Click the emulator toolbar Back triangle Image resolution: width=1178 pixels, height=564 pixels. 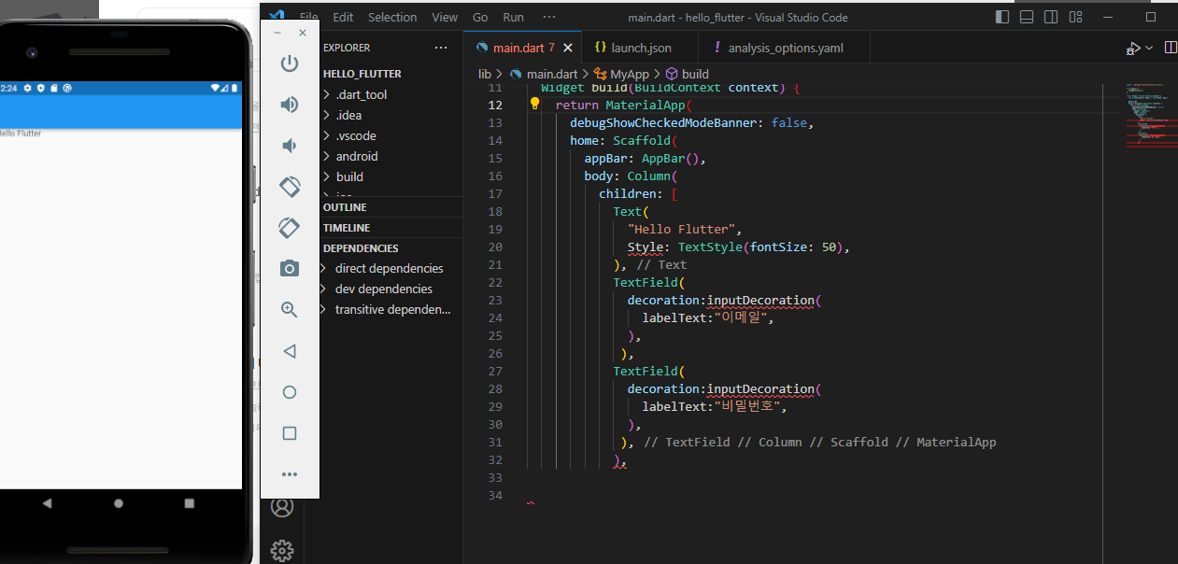point(290,351)
